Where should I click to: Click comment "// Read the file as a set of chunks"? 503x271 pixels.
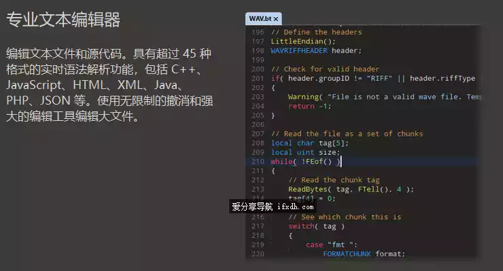pyautogui.click(x=347, y=134)
